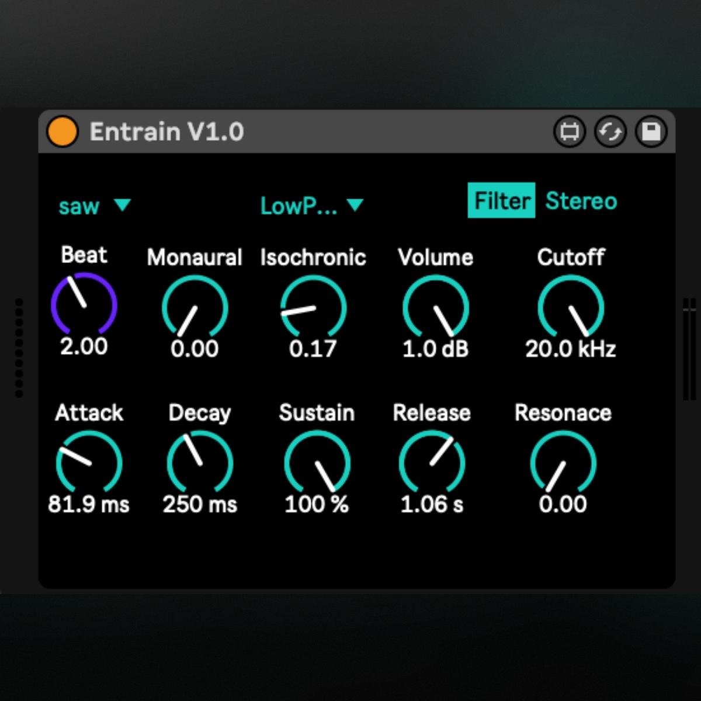This screenshot has height=701, width=701.
Task: Click the Isochronic knob dial
Action: [x=313, y=308]
